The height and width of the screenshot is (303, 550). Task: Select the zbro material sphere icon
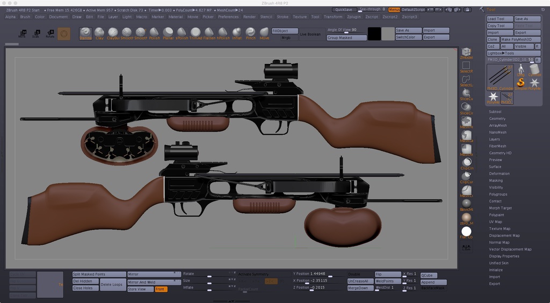tap(467, 219)
